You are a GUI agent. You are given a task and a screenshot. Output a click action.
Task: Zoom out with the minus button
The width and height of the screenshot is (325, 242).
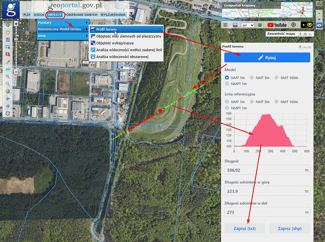click(x=16, y=72)
